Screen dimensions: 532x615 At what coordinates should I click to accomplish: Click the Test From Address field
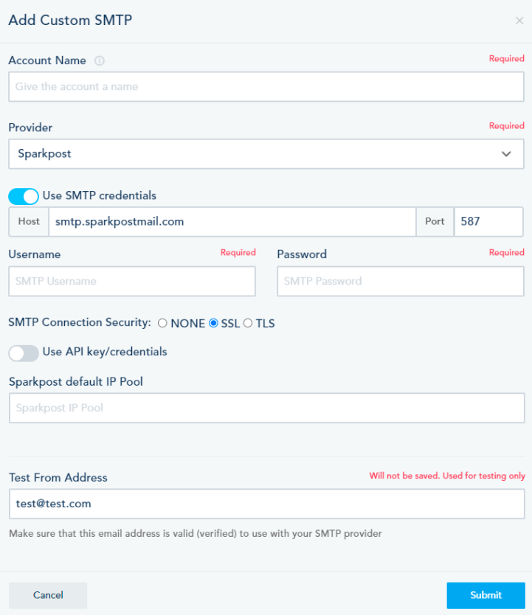[266, 504]
